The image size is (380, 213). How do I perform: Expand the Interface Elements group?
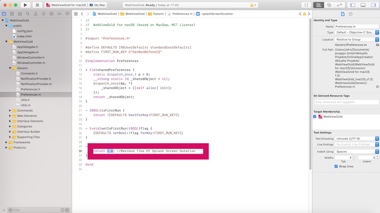10,121
